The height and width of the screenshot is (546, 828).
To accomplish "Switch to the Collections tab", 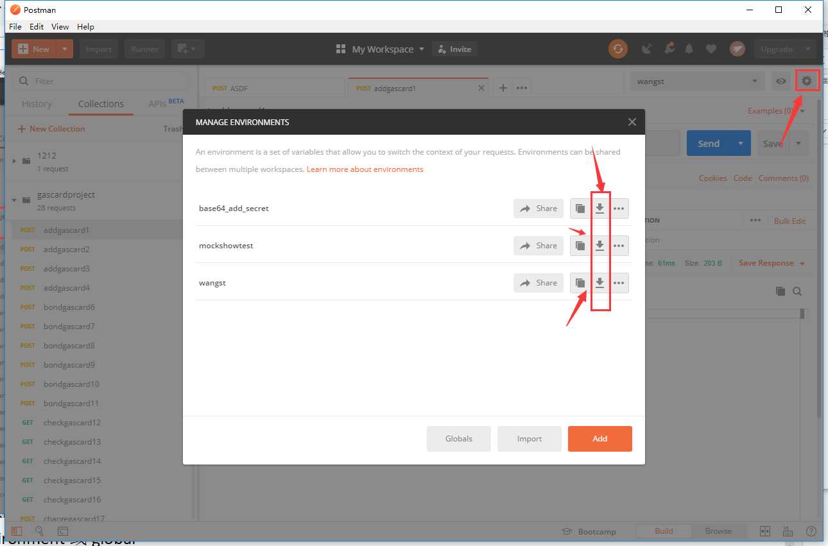I will pos(101,104).
